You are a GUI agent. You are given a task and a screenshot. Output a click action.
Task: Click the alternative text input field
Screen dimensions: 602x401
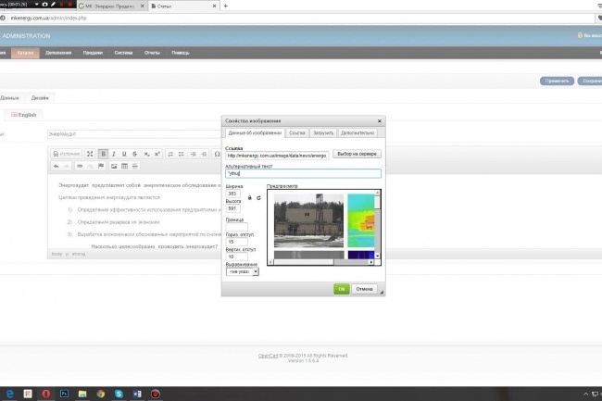(303, 173)
